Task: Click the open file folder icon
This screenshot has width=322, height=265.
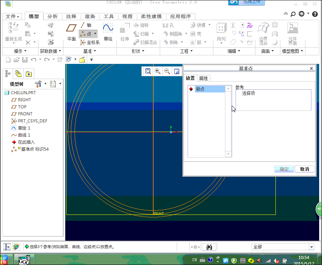Action: tap(17, 60)
